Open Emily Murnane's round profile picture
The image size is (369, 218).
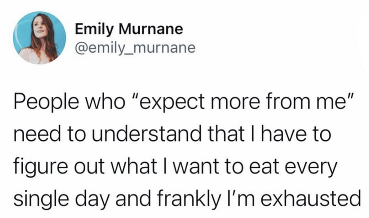[x=39, y=38]
